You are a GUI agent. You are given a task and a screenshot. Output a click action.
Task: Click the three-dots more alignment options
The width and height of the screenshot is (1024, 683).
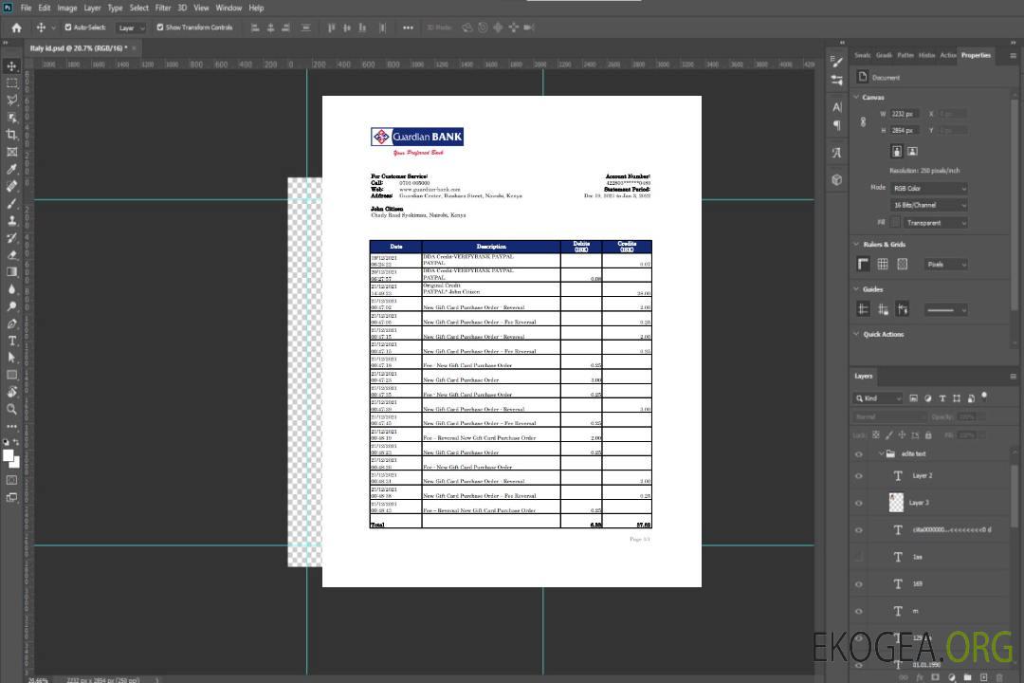(x=408, y=28)
